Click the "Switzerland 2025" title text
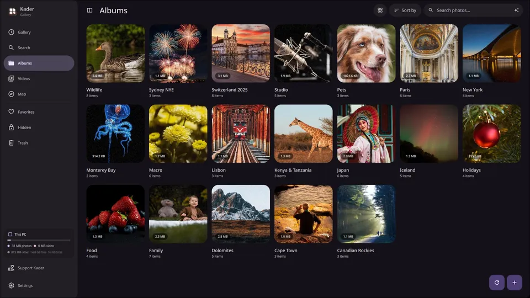This screenshot has width=530, height=298. [x=230, y=89]
